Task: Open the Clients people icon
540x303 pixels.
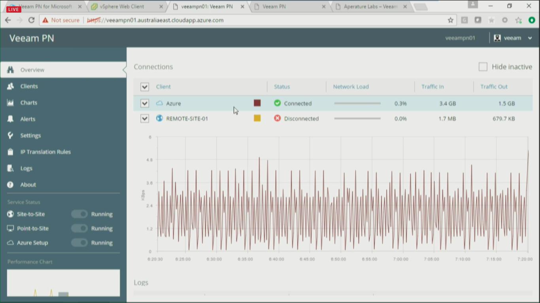Action: 11,86
